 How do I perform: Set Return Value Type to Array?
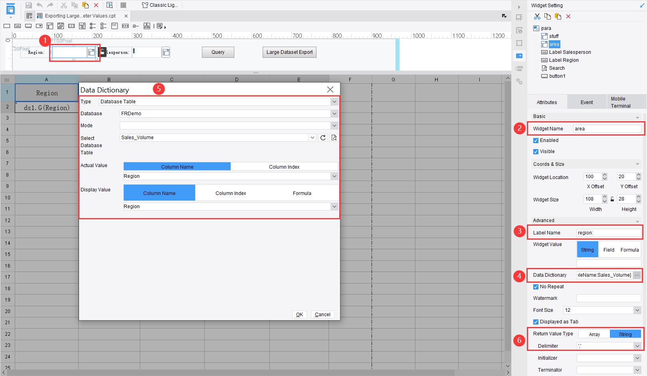[594, 334]
